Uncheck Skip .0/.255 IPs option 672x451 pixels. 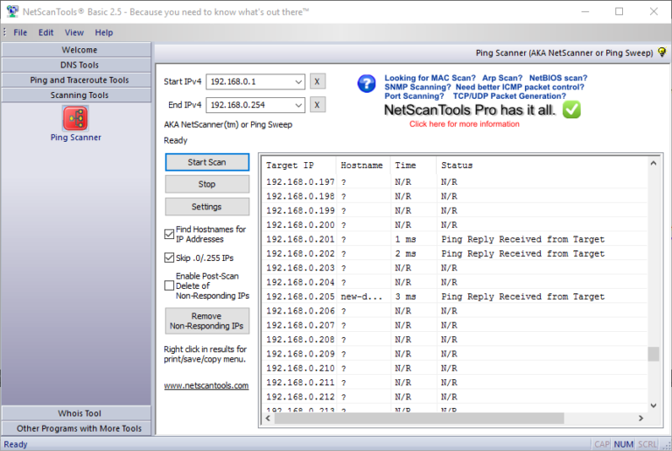click(x=170, y=258)
